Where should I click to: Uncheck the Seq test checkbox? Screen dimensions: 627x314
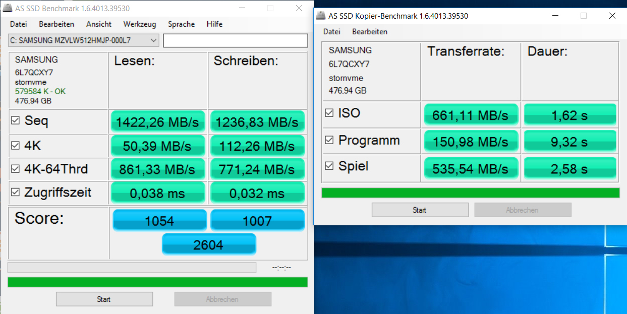point(16,121)
